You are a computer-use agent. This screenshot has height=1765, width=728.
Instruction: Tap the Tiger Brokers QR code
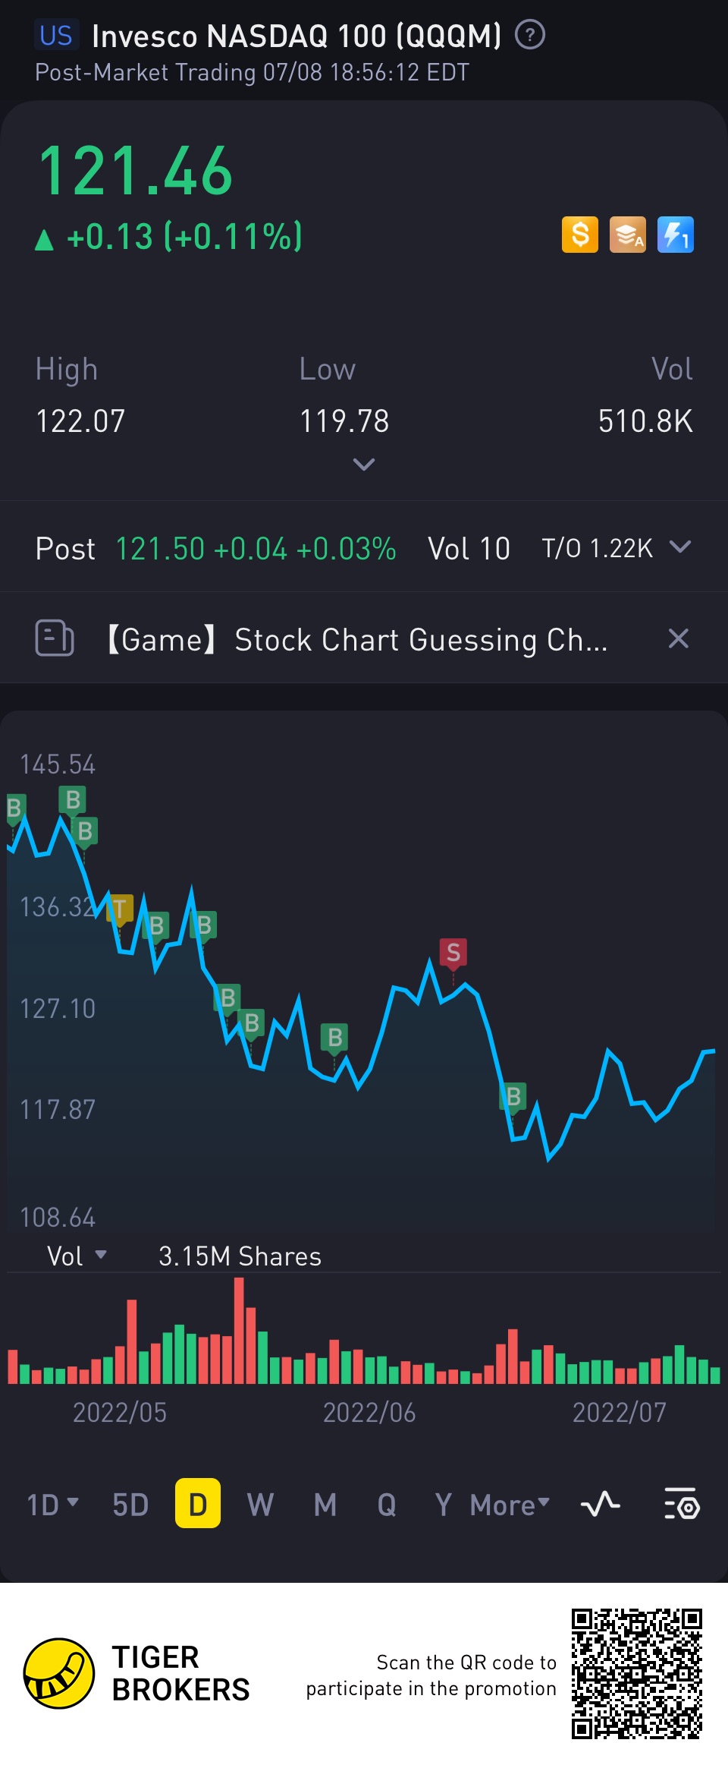637,1673
